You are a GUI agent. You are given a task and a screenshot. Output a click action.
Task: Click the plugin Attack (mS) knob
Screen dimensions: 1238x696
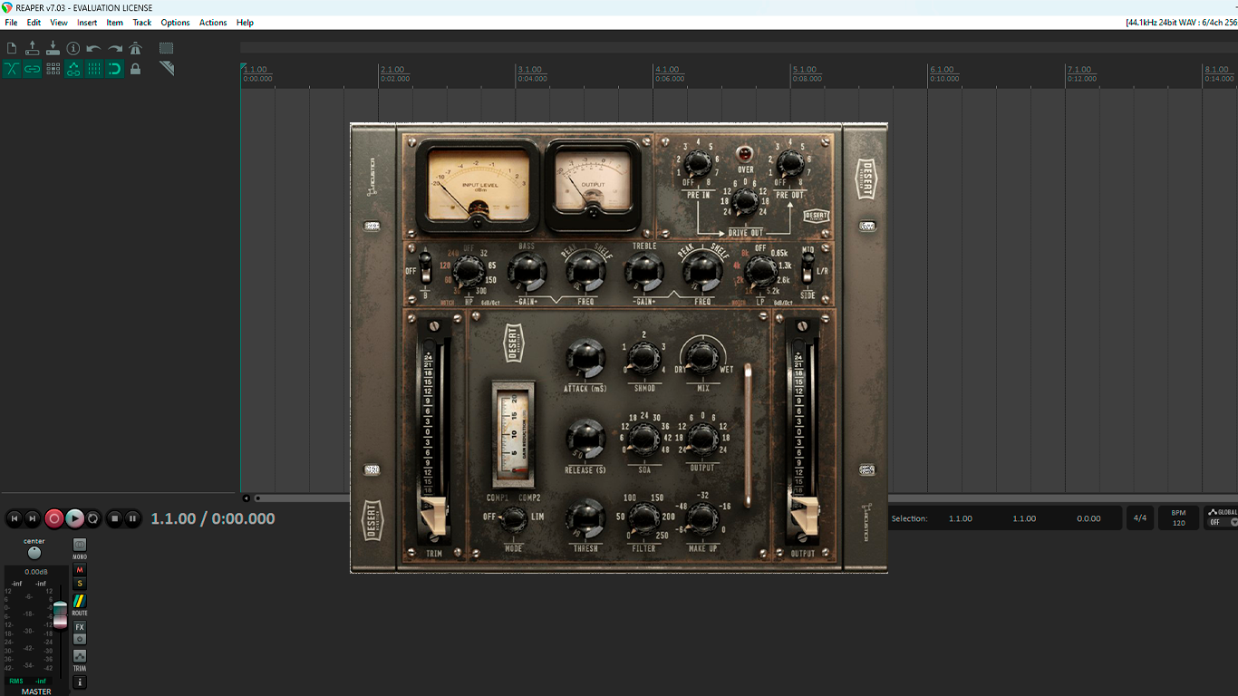coord(585,359)
